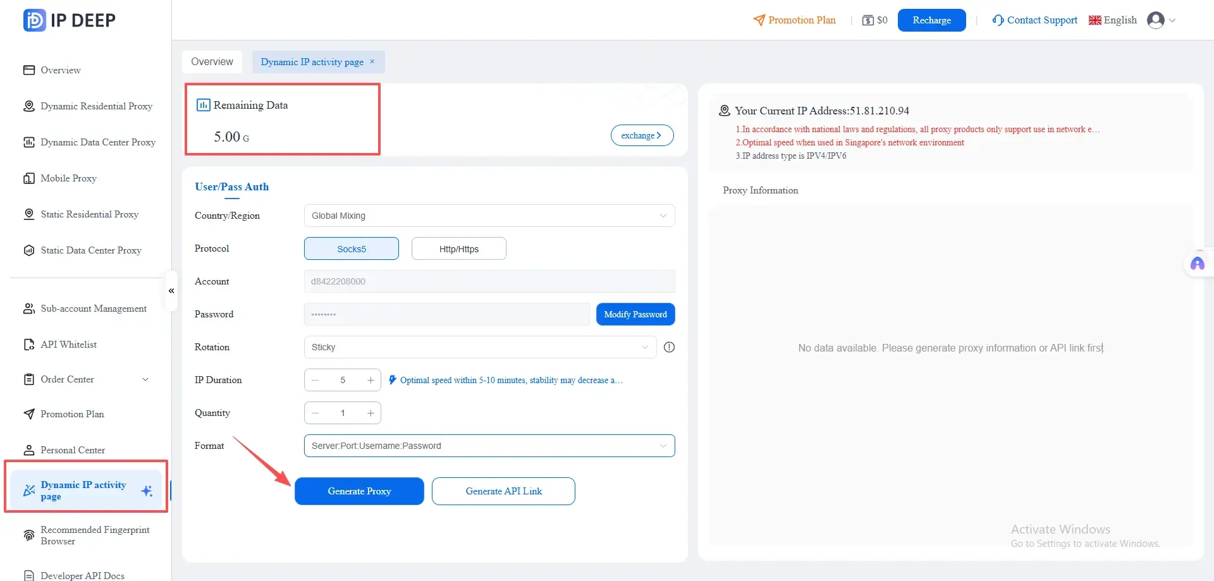Click the $0 balance amount
This screenshot has width=1214, height=581.
882,20
